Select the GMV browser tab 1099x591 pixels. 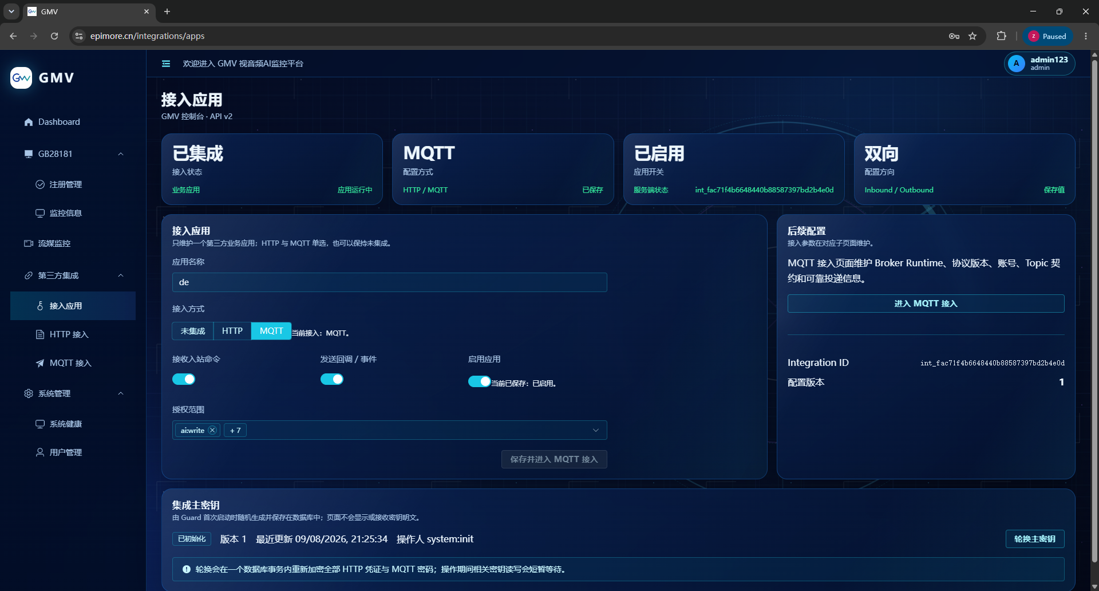tap(89, 11)
